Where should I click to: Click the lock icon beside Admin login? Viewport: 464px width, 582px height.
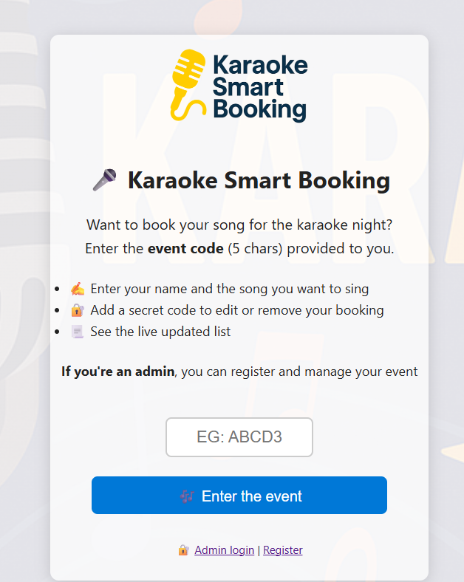(183, 550)
